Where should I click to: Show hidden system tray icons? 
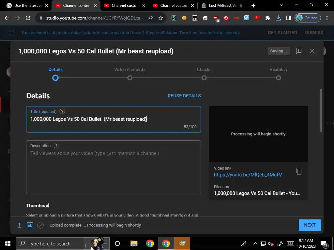(255, 243)
